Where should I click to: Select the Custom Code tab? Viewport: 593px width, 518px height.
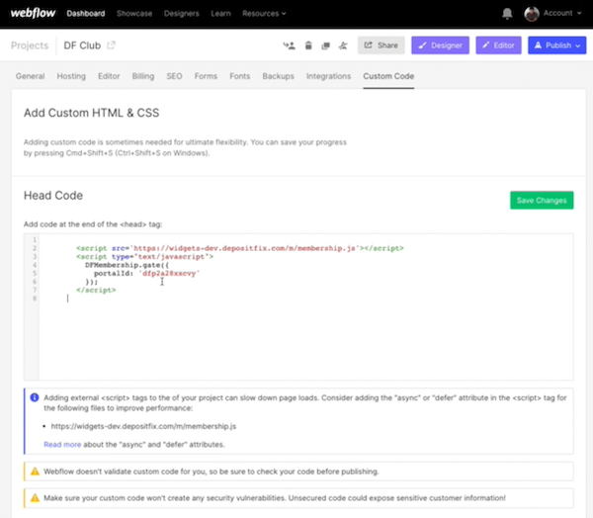(388, 76)
